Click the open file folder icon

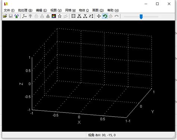[x=5, y=16]
